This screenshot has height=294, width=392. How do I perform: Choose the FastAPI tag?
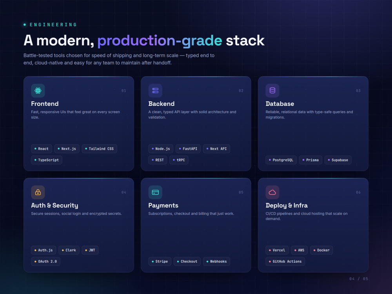188,149
